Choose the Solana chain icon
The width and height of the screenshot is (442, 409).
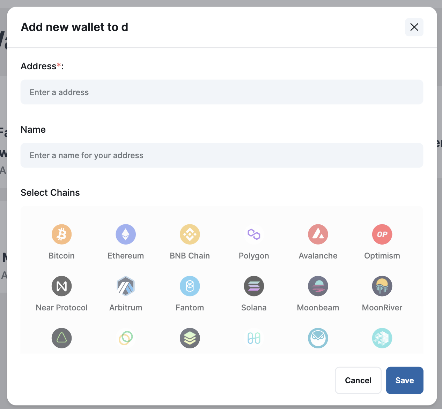[x=254, y=286]
